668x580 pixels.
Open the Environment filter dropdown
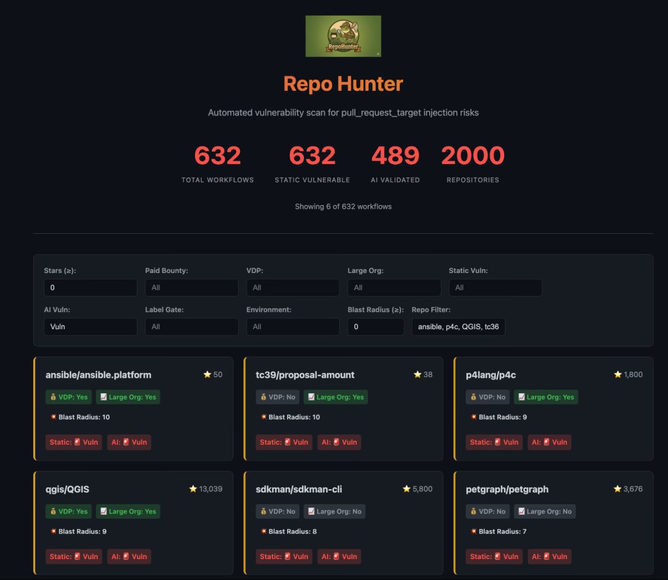coord(293,327)
